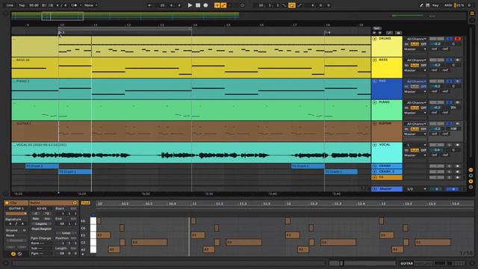The height and width of the screenshot is (269, 478).
Task: Click the GUITAR device view selector
Action: click(433, 263)
